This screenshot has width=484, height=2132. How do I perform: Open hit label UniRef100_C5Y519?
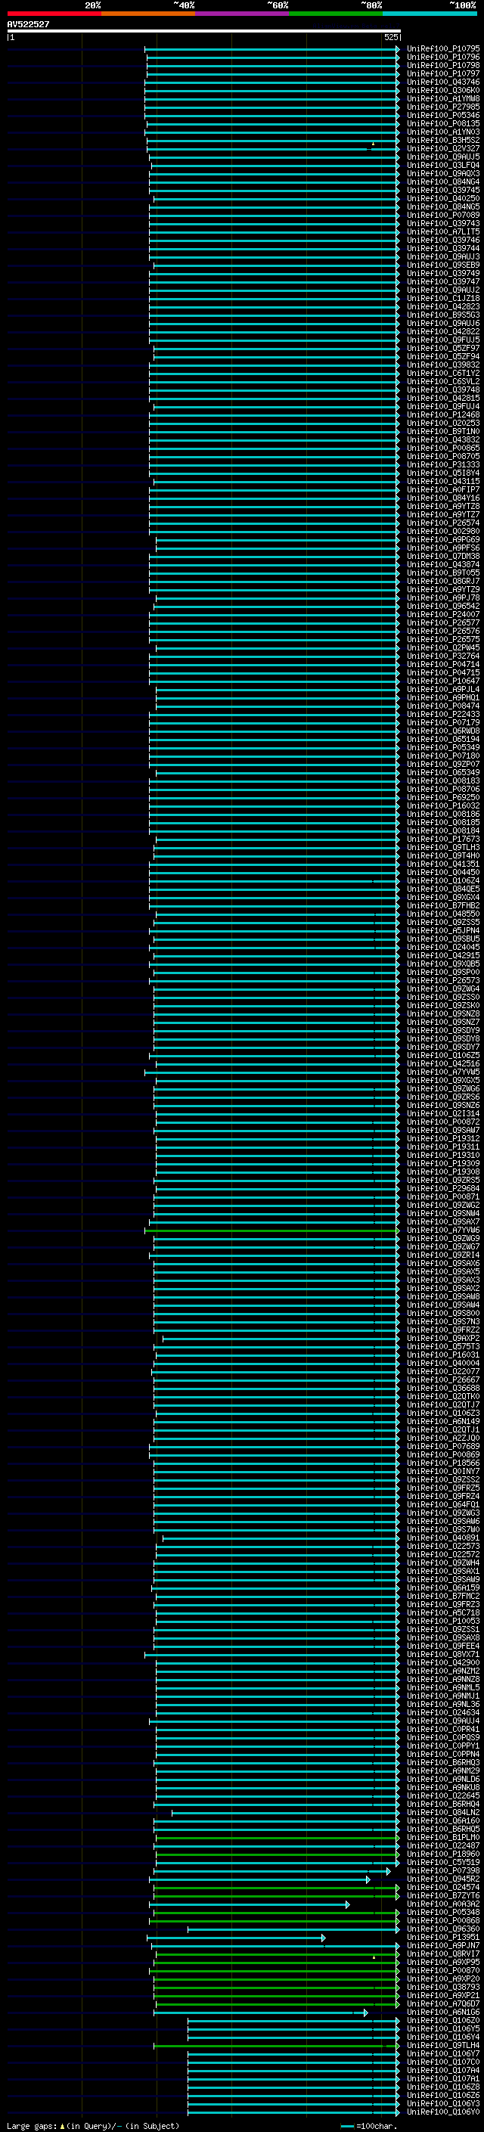[443, 1861]
